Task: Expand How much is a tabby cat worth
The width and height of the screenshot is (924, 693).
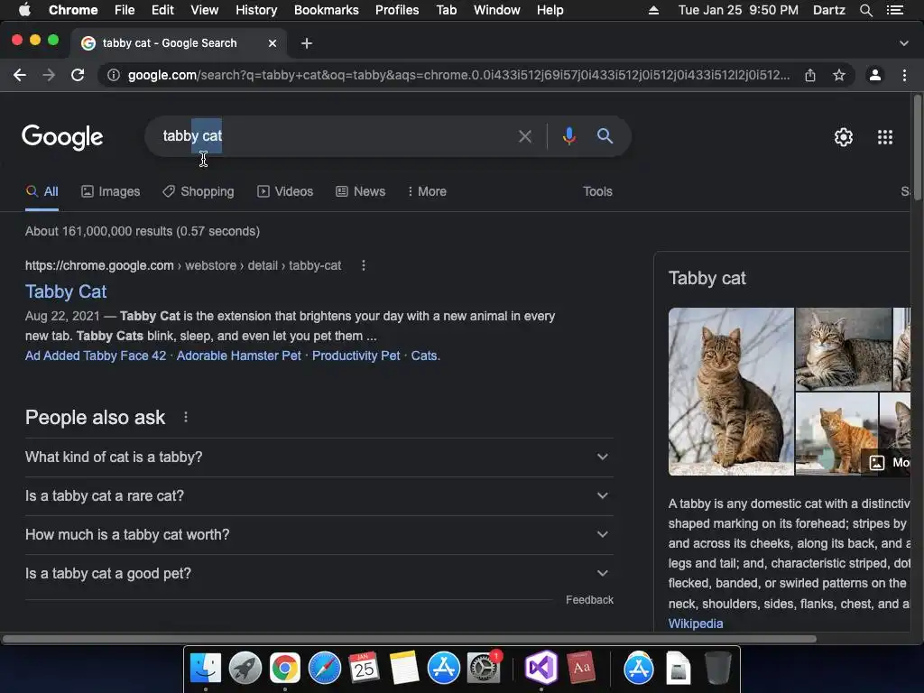Action: (x=319, y=535)
